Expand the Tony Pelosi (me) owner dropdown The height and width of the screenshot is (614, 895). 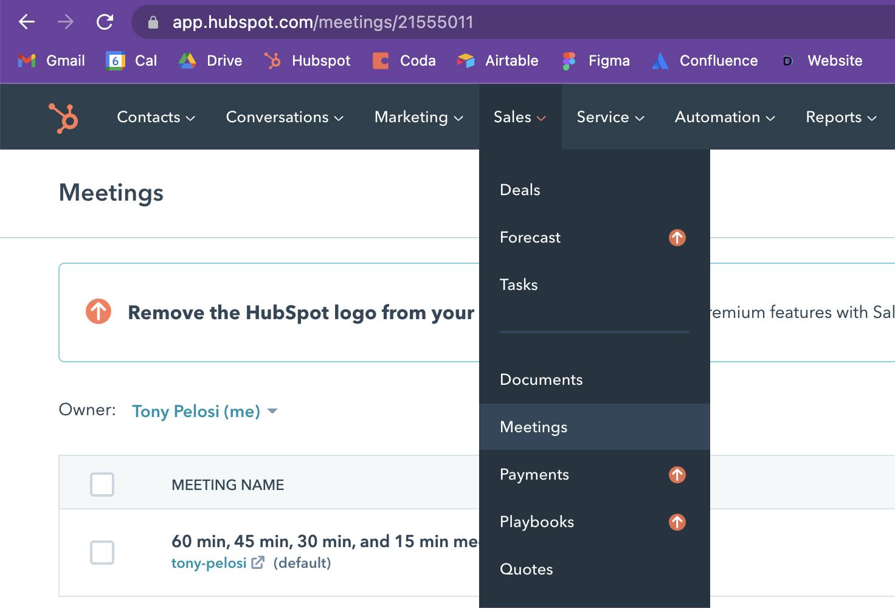click(205, 412)
